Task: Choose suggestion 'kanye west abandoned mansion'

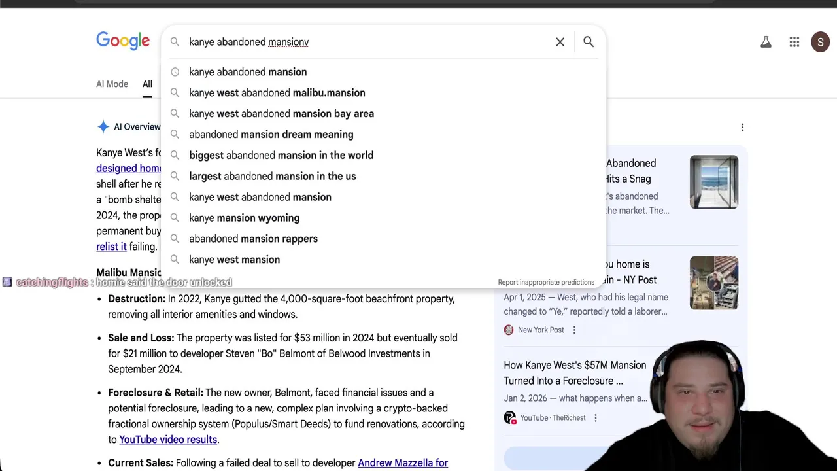Action: 383,197
